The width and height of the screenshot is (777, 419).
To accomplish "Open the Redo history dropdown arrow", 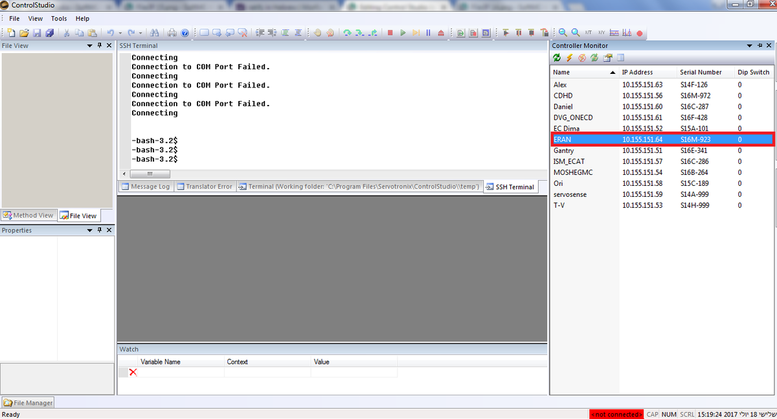I will (141, 32).
